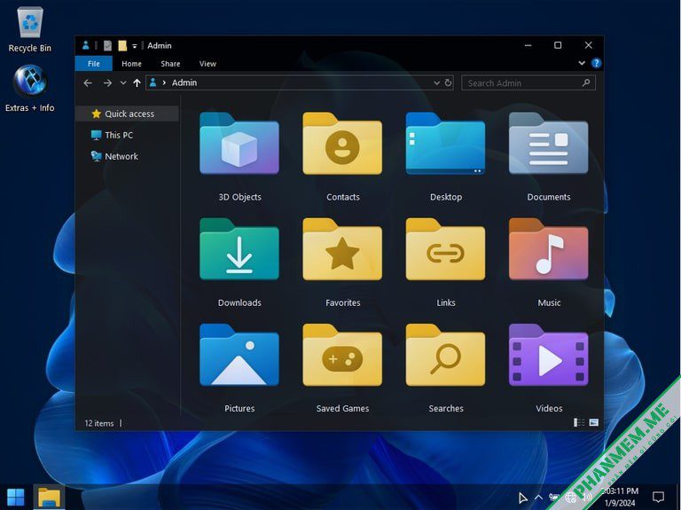Viewport: 681px width, 510px height.
Task: Open recent locations dropdown arrow
Action: pyautogui.click(x=123, y=82)
